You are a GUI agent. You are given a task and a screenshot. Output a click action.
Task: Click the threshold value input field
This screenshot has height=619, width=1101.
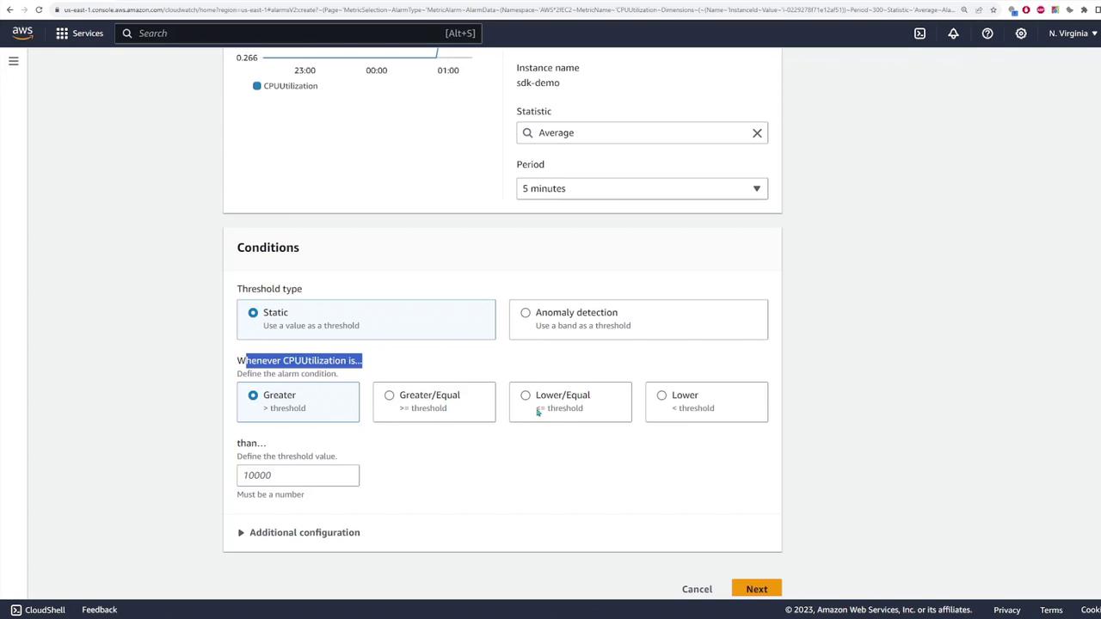click(x=298, y=475)
